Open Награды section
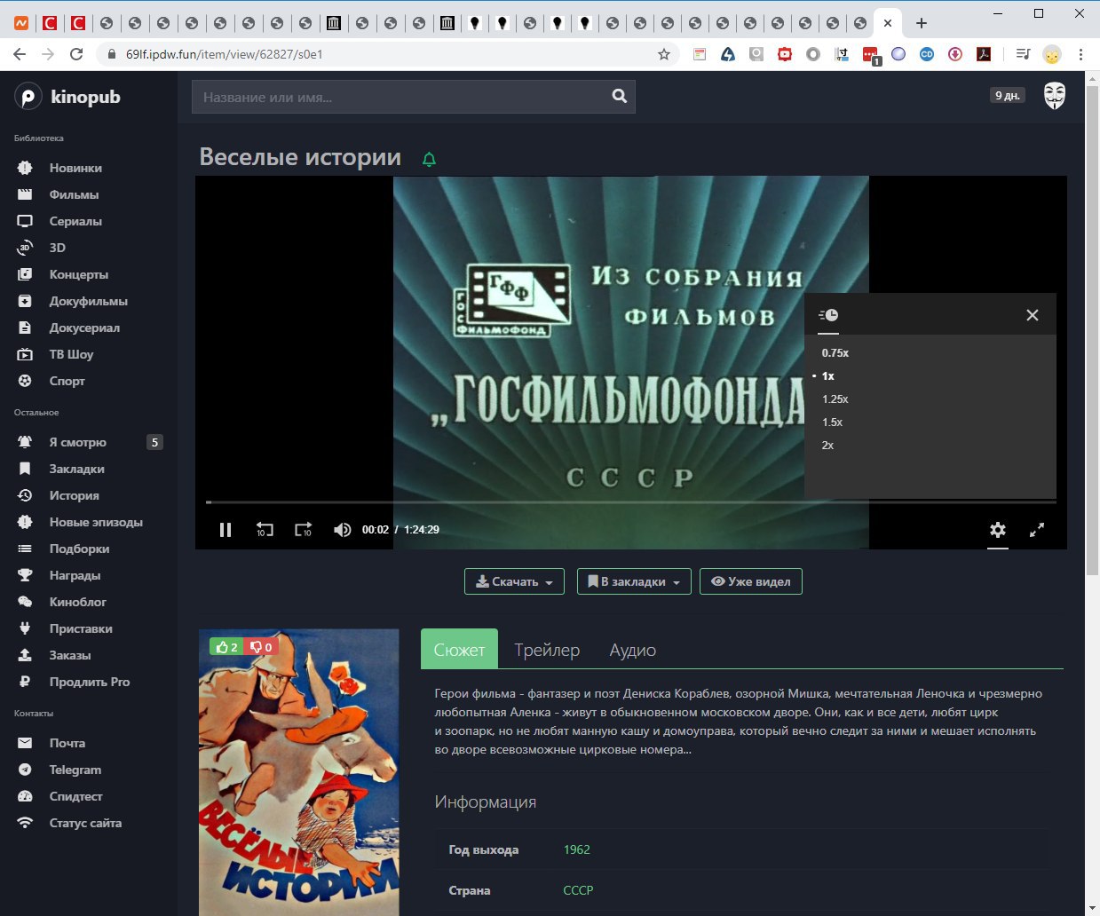Screen dimensions: 1100x916 75,575
